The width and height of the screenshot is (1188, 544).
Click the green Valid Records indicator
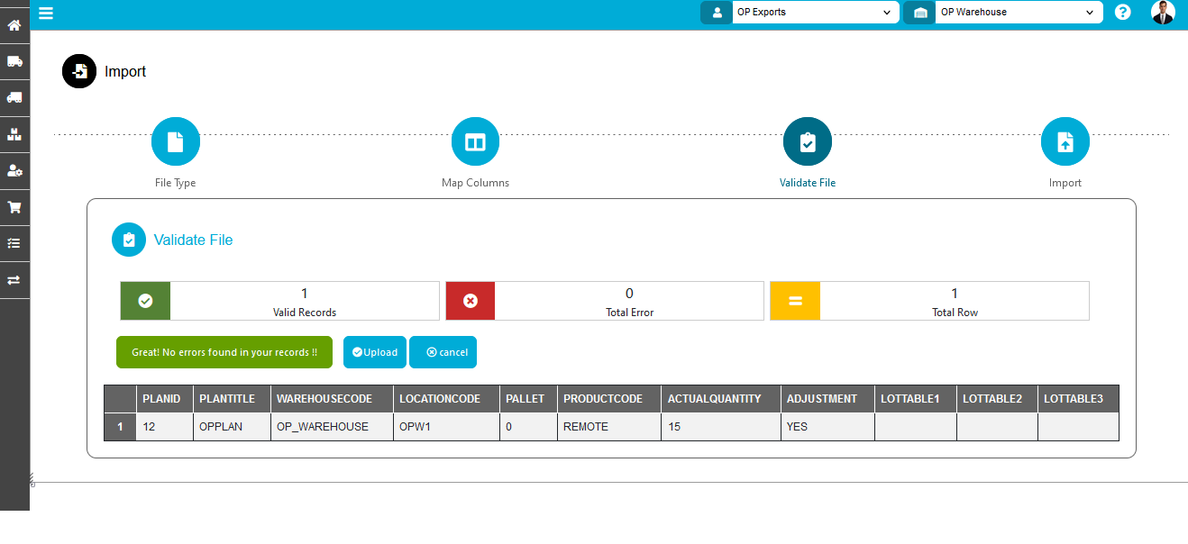coord(145,301)
